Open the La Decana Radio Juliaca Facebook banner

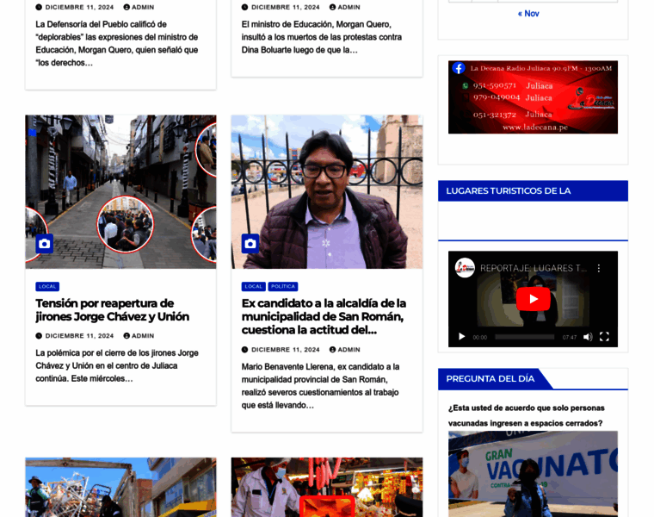click(533, 97)
